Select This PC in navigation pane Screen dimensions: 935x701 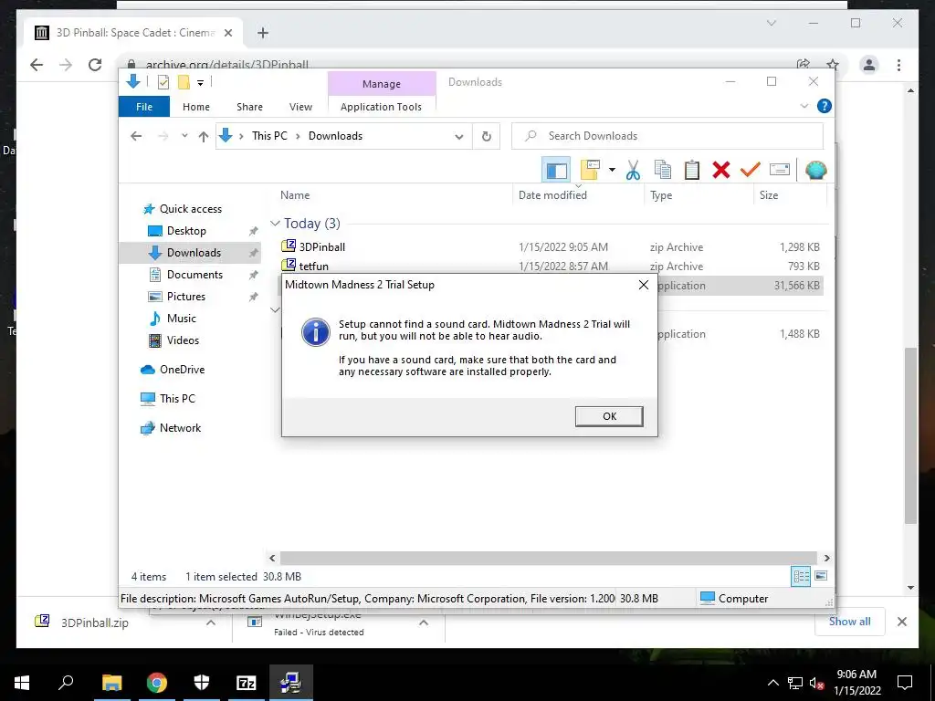177,399
